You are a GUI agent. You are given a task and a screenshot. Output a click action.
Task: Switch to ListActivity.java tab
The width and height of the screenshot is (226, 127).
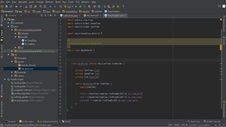pos(70,16)
